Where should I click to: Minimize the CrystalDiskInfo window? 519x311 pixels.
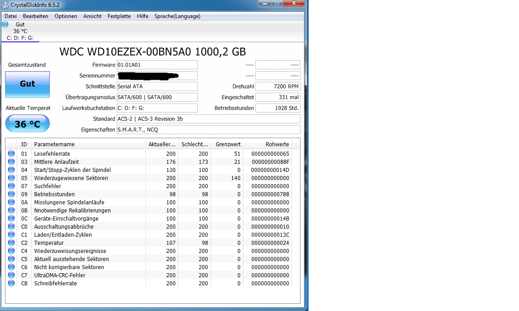point(265,3)
